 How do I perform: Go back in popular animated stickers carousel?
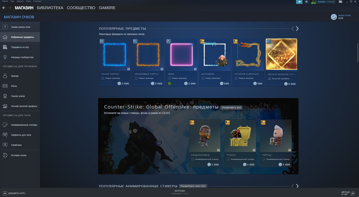[x=293, y=186]
